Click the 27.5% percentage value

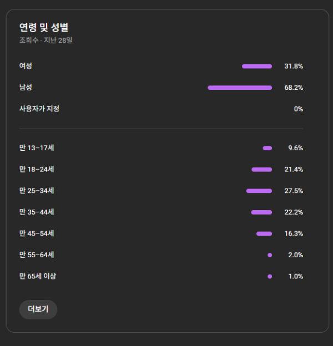(294, 191)
